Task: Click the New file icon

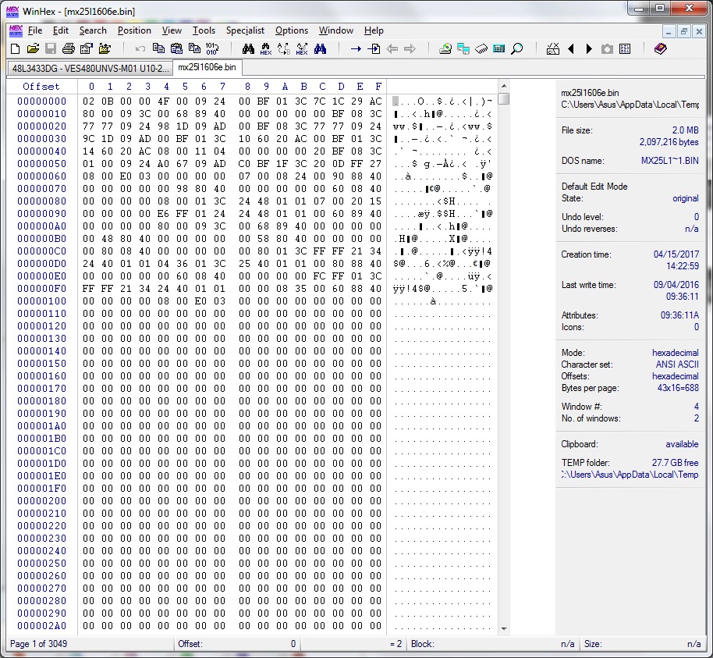Action: pos(15,49)
